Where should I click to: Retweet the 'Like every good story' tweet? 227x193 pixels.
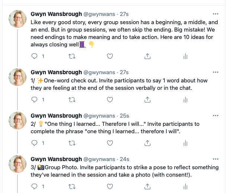pos(72,56)
